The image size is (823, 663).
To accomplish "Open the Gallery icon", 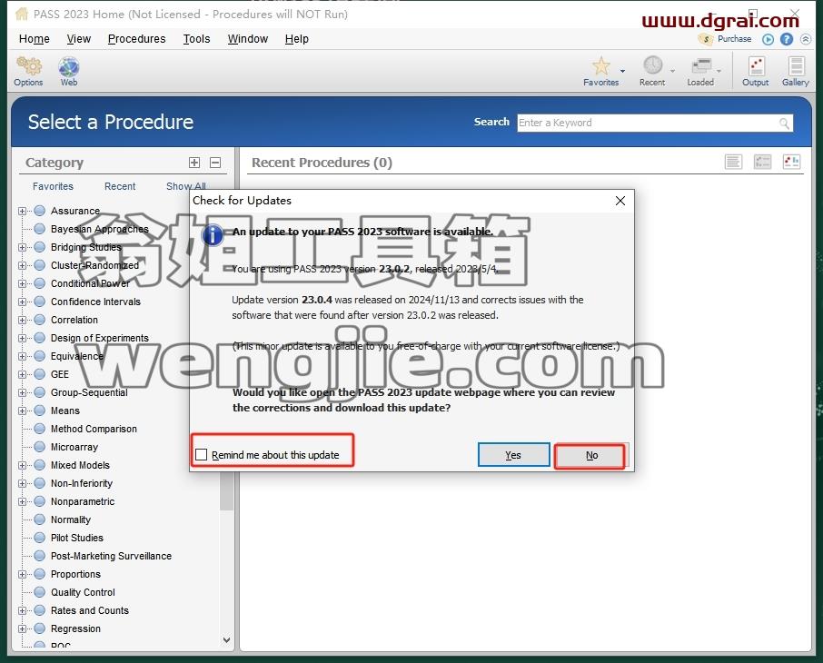I will [796, 66].
